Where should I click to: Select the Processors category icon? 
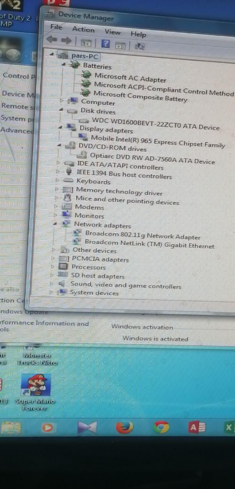click(x=63, y=266)
